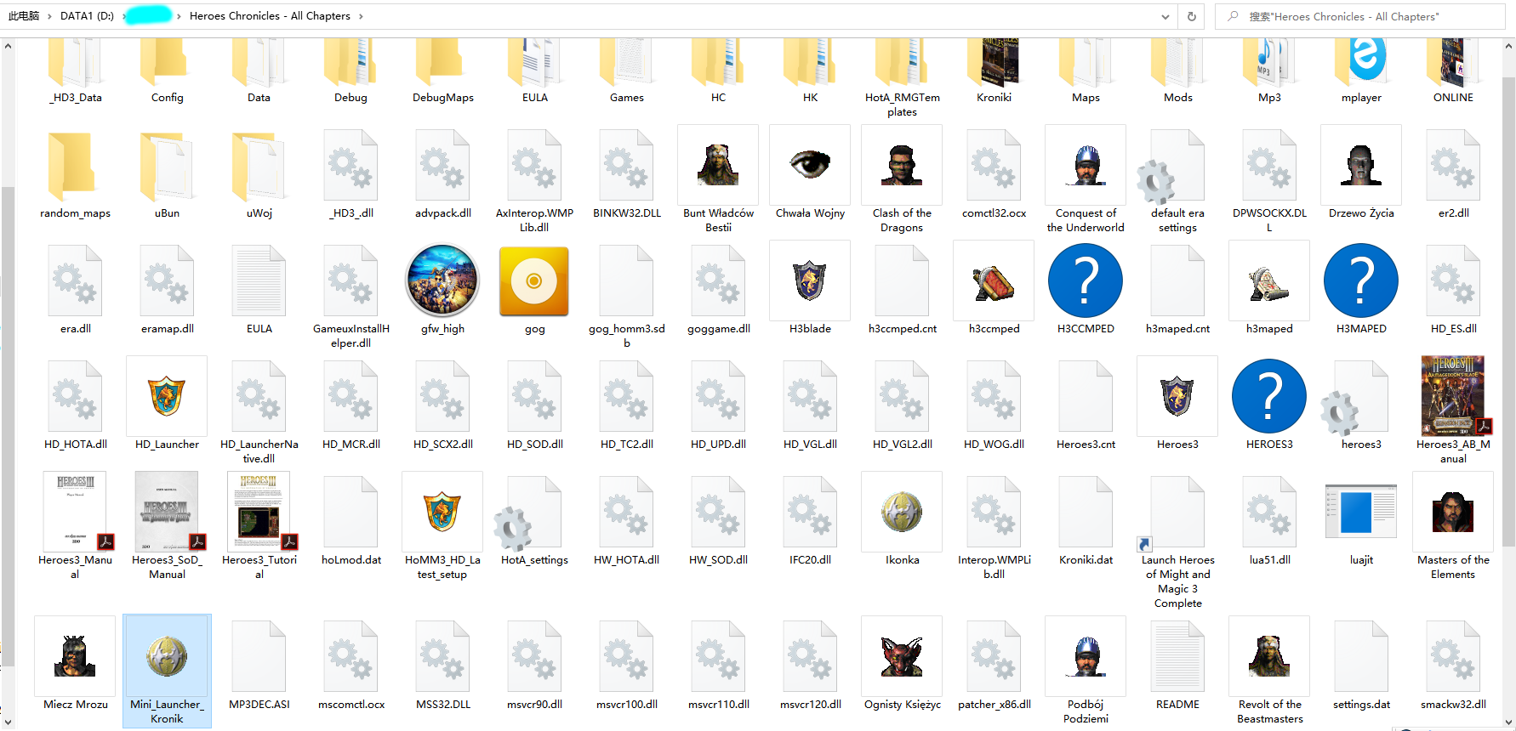
Task: Select the Bunt Władców Bestii icon
Action: [718, 165]
